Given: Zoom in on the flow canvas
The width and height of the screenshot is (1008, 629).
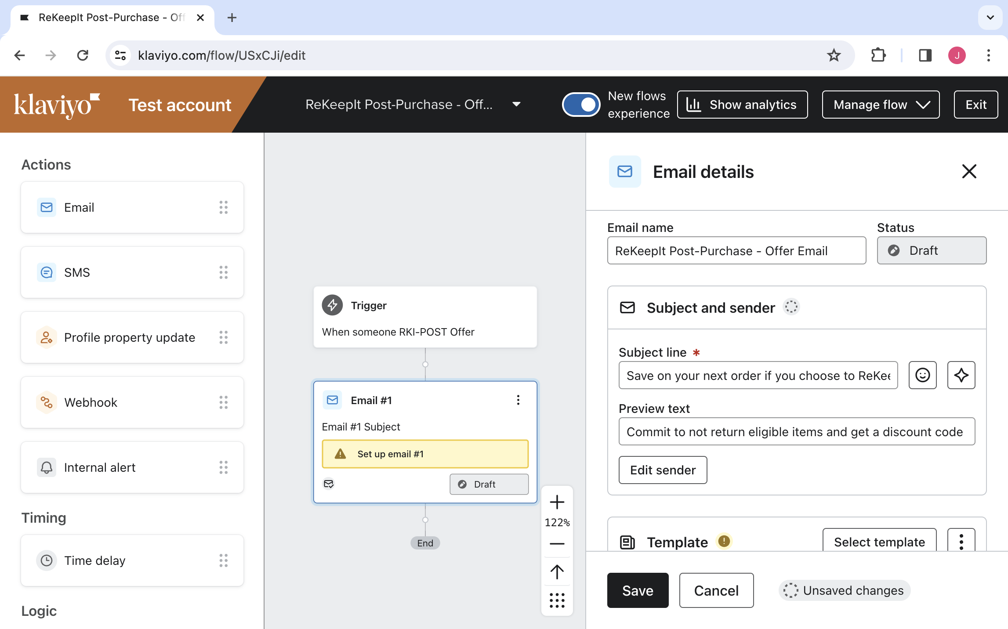Looking at the screenshot, I should click(x=557, y=502).
